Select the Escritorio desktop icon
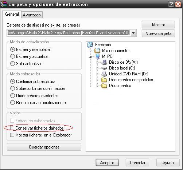 [90, 45]
